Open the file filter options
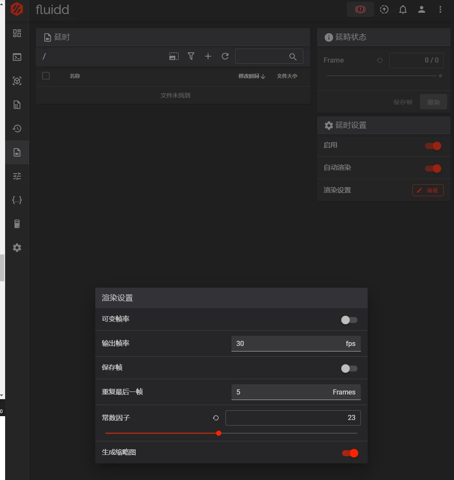This screenshot has height=480, width=454. 191,56
